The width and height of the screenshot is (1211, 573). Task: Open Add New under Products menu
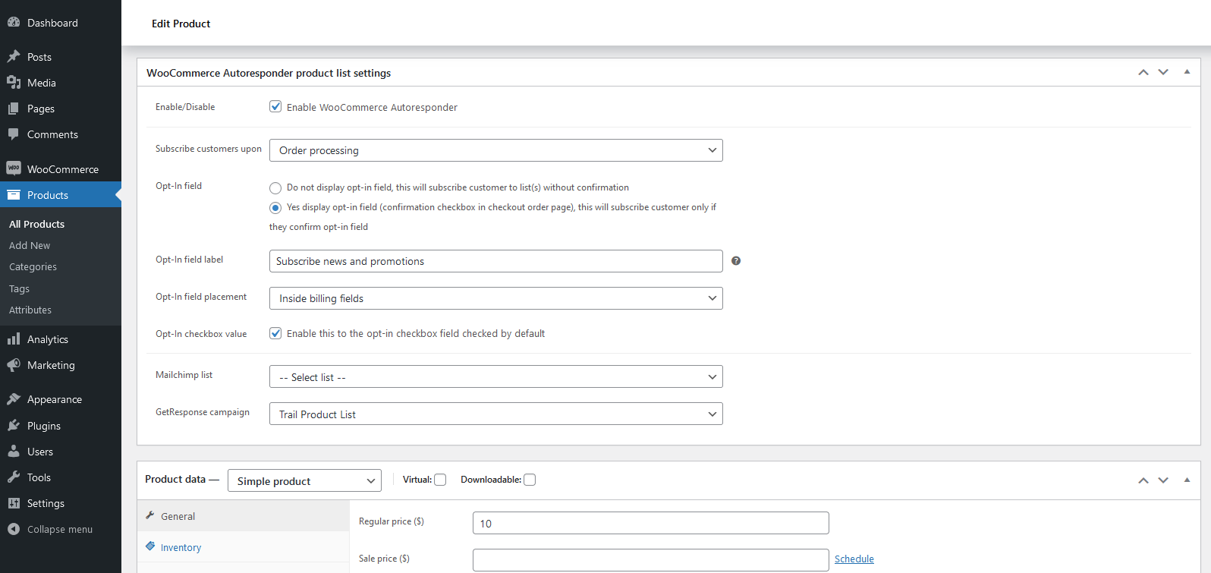coord(30,245)
